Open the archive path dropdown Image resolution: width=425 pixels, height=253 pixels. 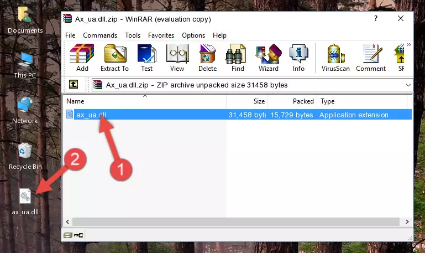(408, 85)
